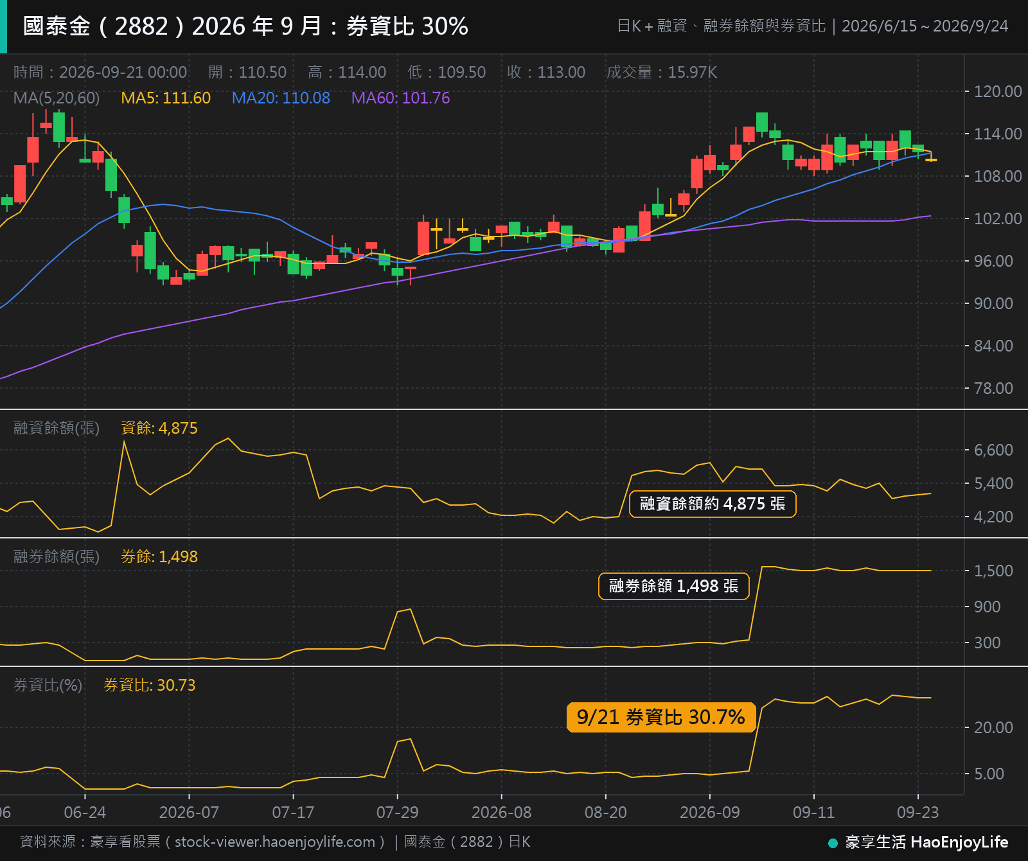This screenshot has height=861, width=1028.
Task: Click the 07-17 date axis tick
Action: 293,812
